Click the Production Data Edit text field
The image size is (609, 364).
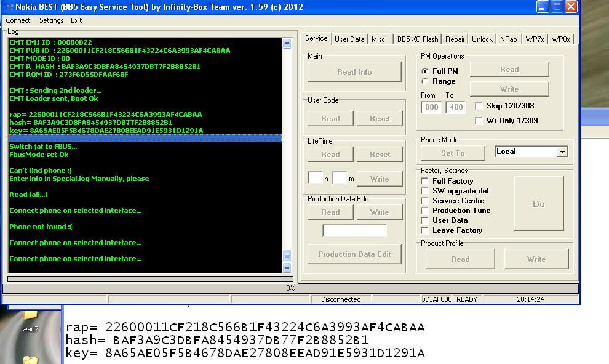tap(354, 230)
